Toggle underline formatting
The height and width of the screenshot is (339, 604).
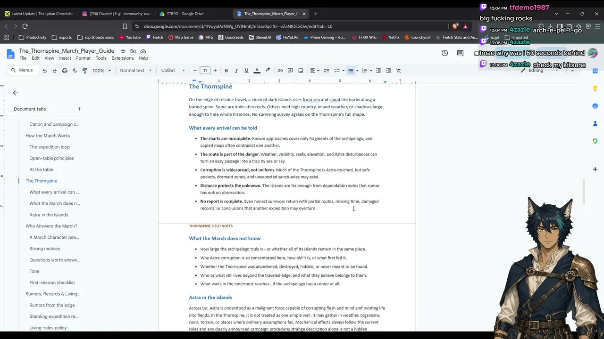(246, 71)
